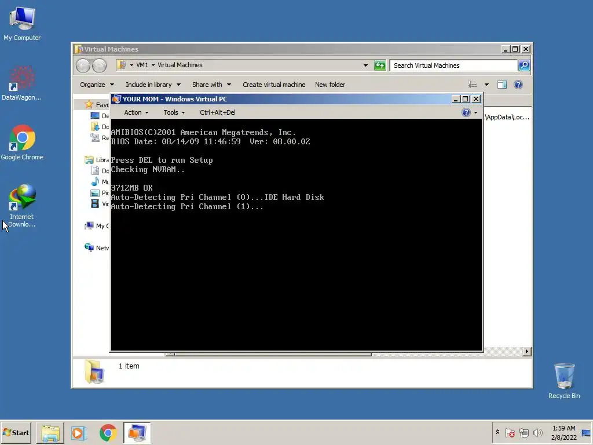
Task: Click the Search Virtual Machines field
Action: pos(453,65)
